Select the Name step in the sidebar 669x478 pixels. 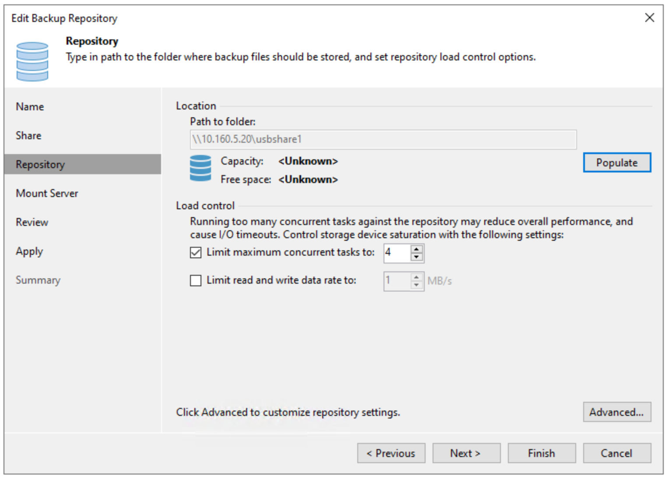(29, 106)
